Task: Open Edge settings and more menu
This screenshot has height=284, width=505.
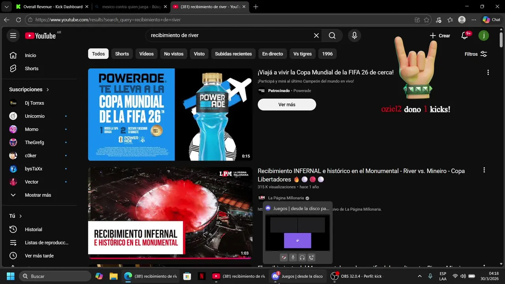Action: (x=473, y=20)
